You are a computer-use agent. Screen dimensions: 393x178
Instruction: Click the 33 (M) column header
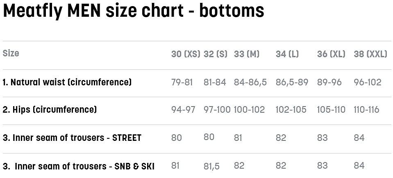[x=247, y=54]
